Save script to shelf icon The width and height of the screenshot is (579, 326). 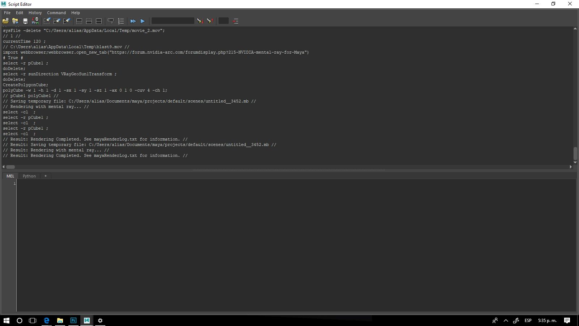35,21
